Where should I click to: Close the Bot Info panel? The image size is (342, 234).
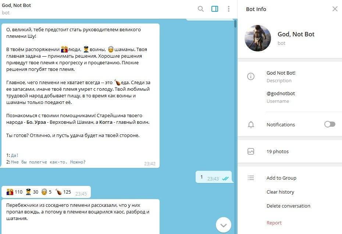coord(335,9)
